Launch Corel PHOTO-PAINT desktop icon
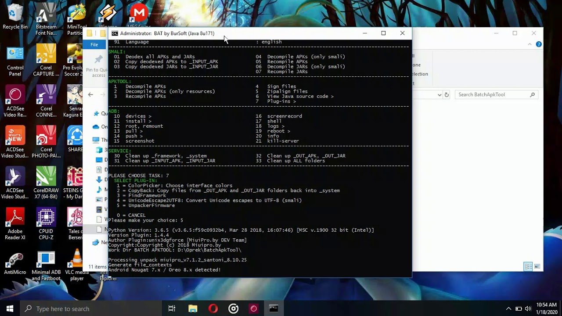562x316 pixels. click(46, 142)
